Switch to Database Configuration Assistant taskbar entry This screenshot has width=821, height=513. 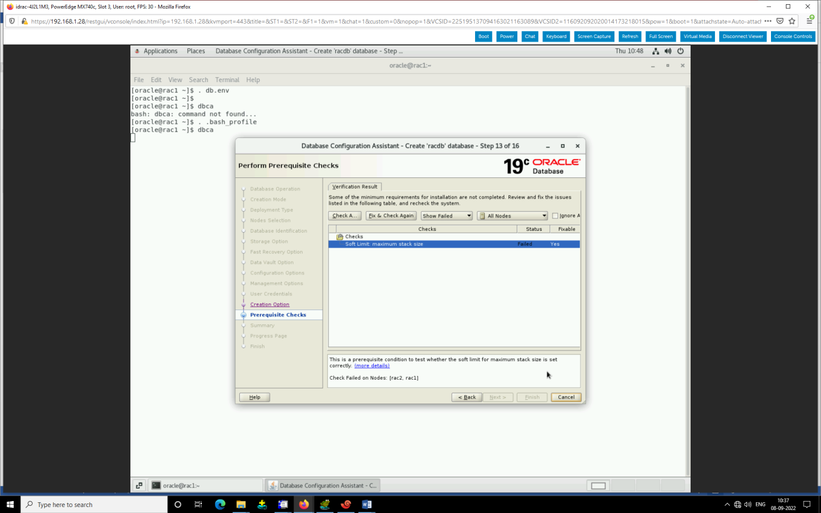(322, 486)
